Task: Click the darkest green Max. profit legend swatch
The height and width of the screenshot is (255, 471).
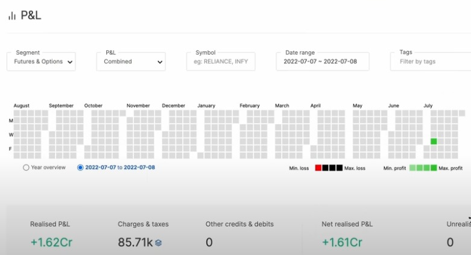Action: coord(434,168)
